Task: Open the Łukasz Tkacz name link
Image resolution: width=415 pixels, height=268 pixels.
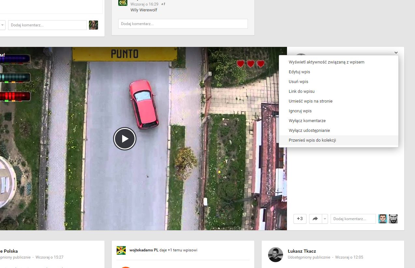Action: click(302, 251)
